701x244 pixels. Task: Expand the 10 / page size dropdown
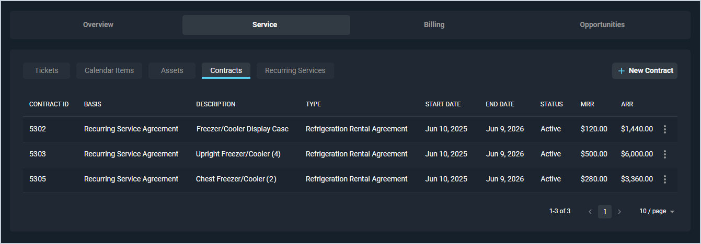657,212
